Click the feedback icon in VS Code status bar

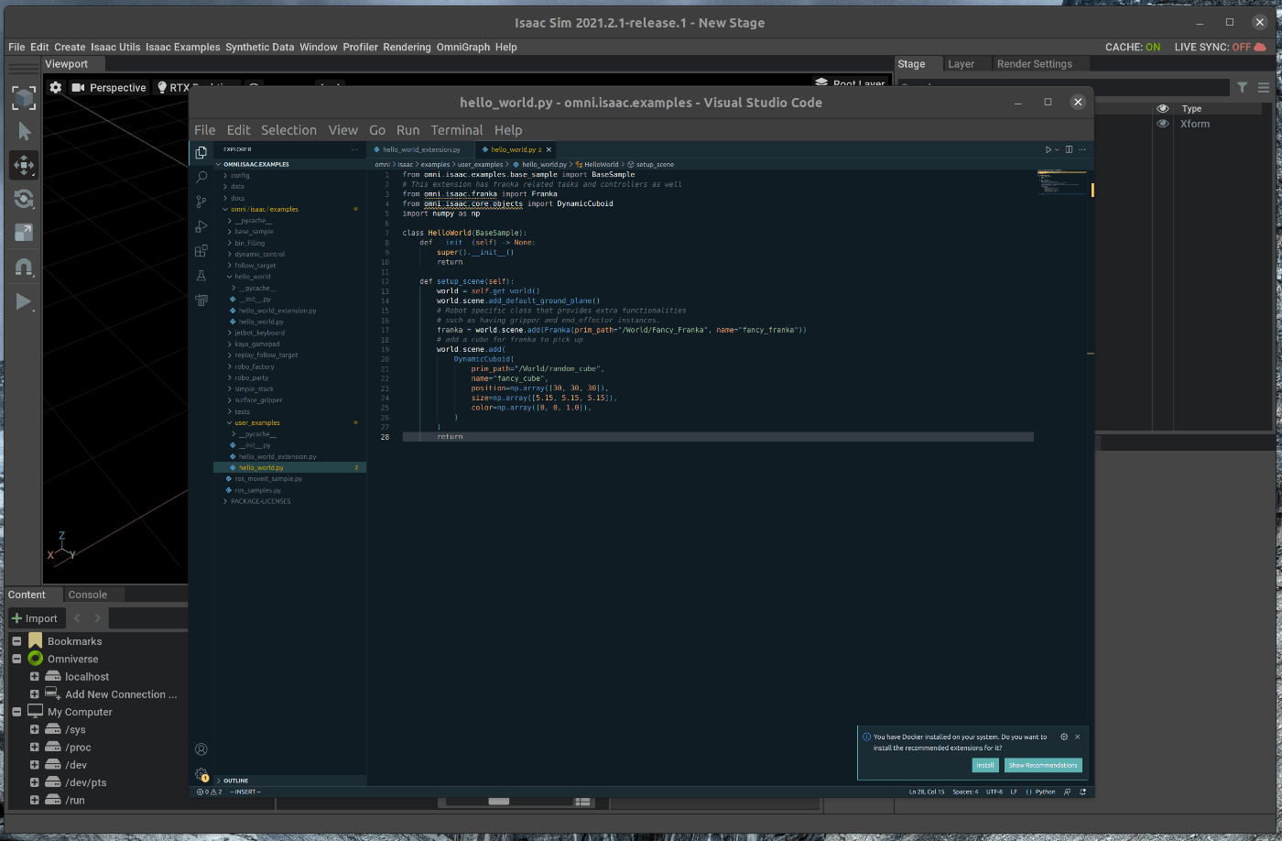[1069, 792]
